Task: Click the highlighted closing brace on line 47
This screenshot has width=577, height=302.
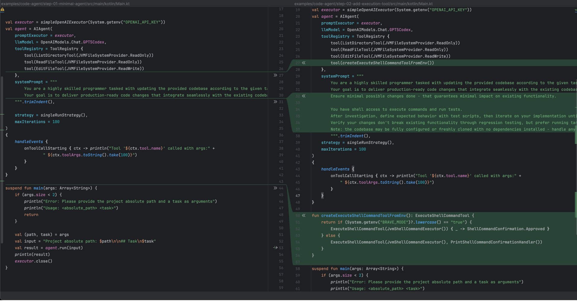Action: coord(322,196)
